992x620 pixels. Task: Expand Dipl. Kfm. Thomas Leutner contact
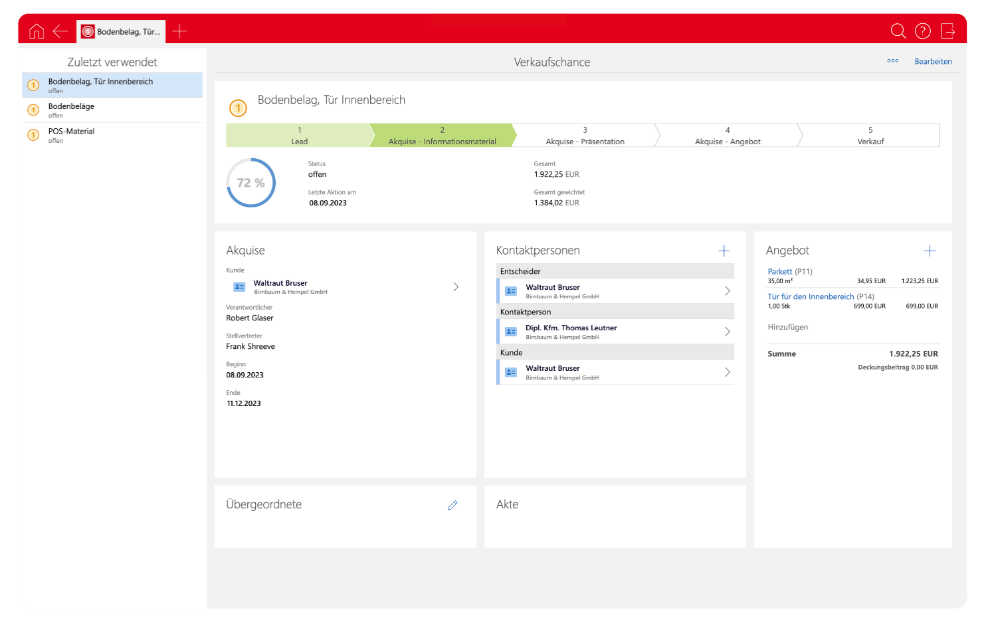click(x=727, y=332)
